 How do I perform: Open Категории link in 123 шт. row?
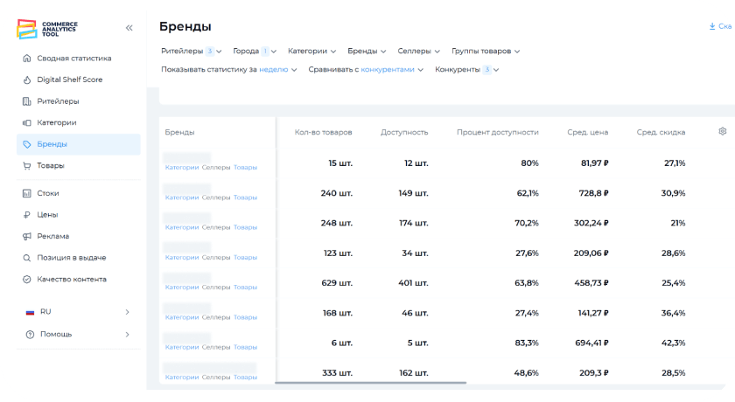[182, 258]
